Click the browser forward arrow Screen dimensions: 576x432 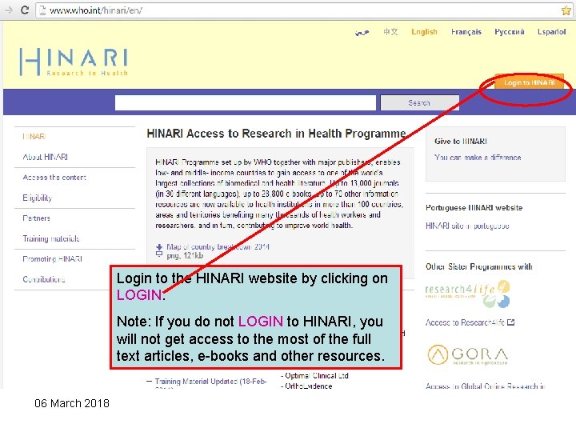[x=8, y=10]
